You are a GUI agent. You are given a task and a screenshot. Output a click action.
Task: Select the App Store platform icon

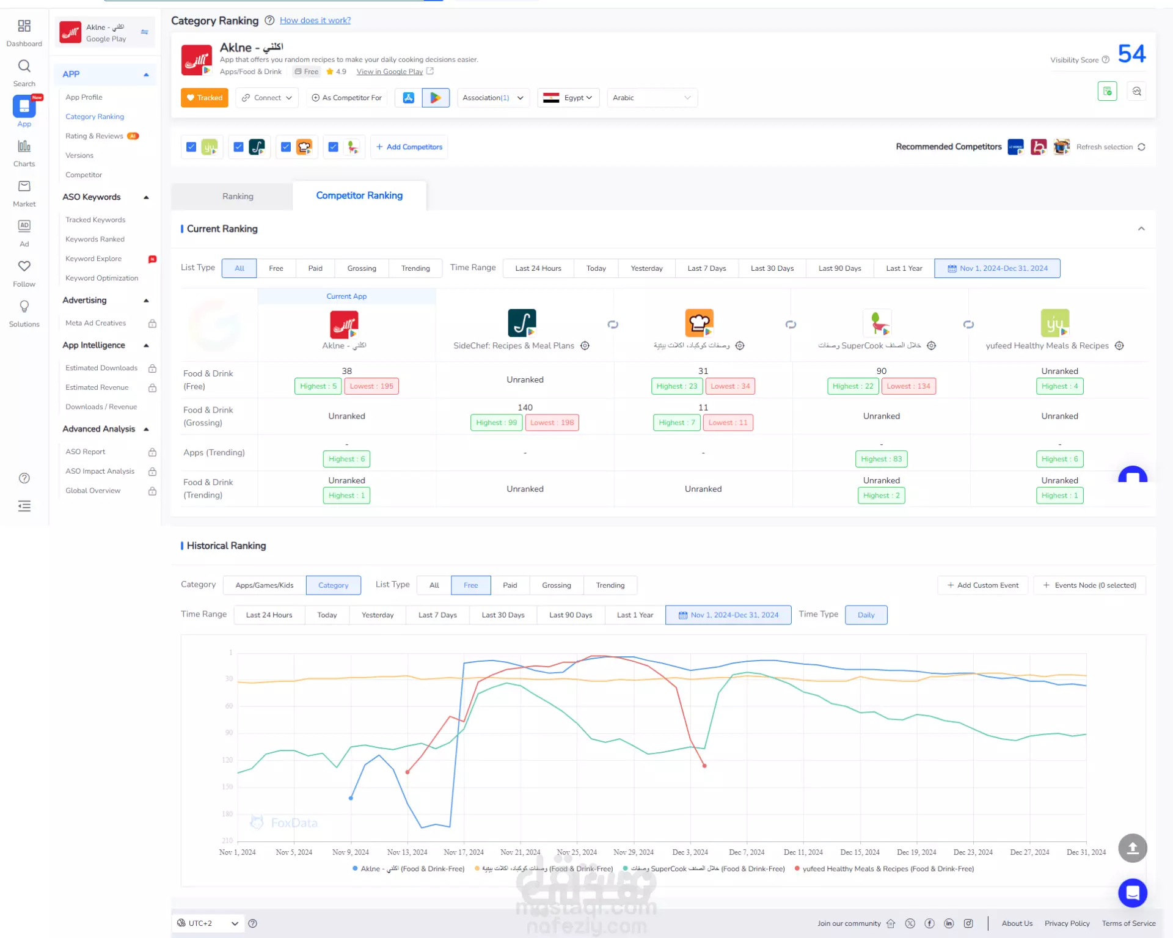tap(408, 98)
